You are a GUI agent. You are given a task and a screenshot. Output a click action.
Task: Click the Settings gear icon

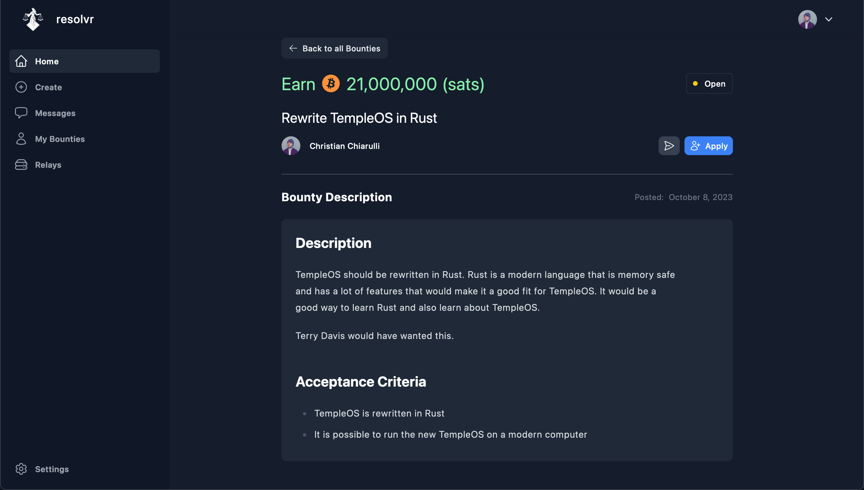(21, 469)
